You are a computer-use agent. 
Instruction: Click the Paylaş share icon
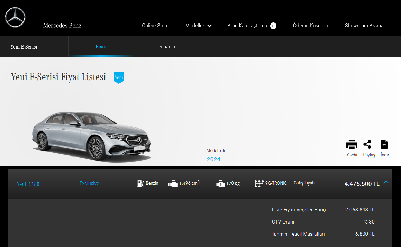pyautogui.click(x=367, y=144)
